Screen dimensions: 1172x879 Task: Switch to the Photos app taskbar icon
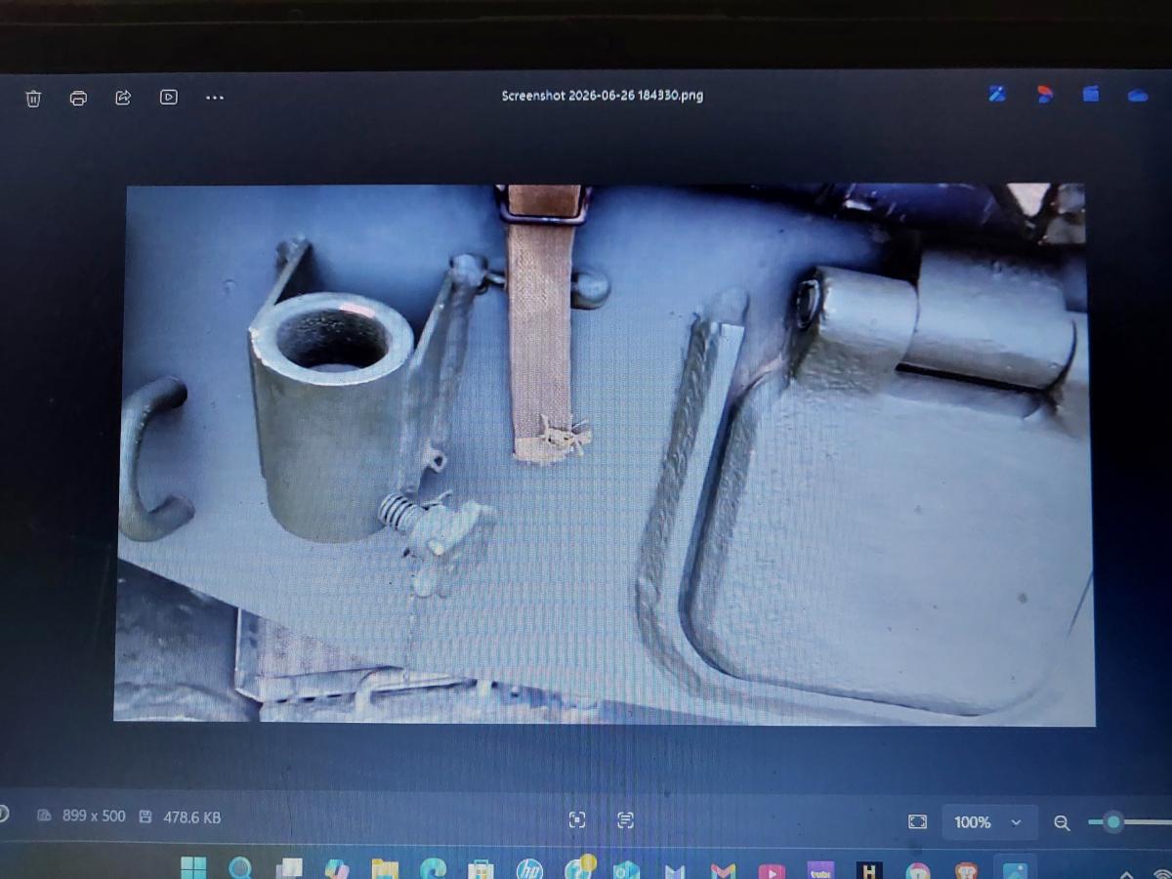[x=1015, y=869]
